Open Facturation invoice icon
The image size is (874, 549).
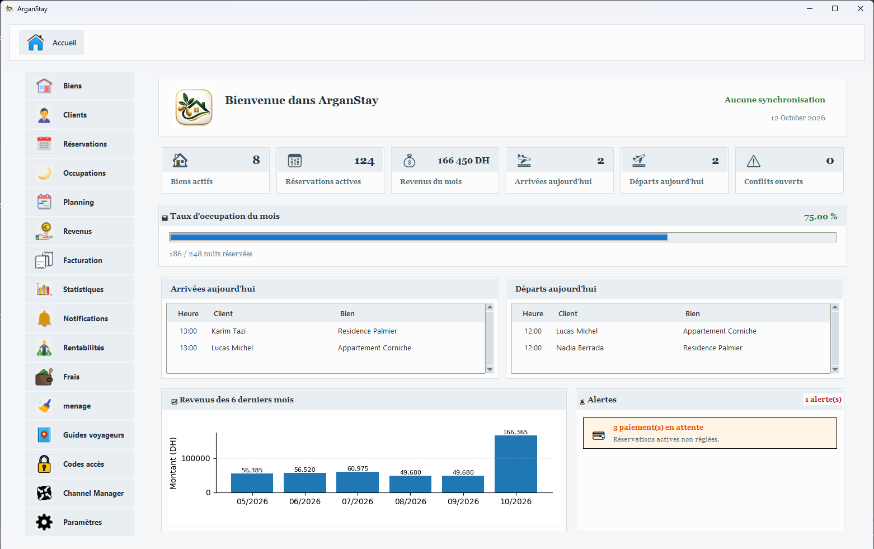coord(44,260)
